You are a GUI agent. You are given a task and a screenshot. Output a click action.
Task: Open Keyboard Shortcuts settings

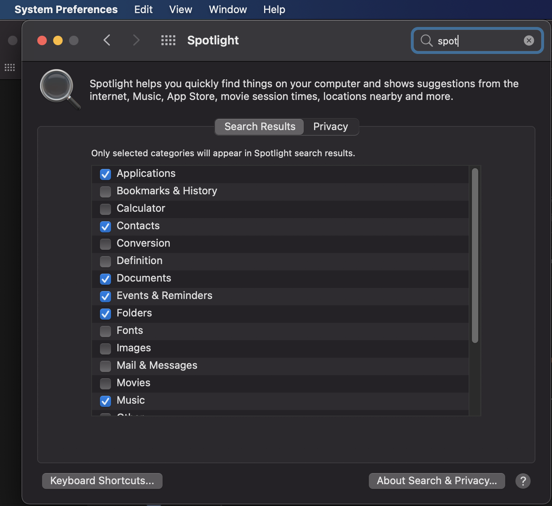pos(102,481)
